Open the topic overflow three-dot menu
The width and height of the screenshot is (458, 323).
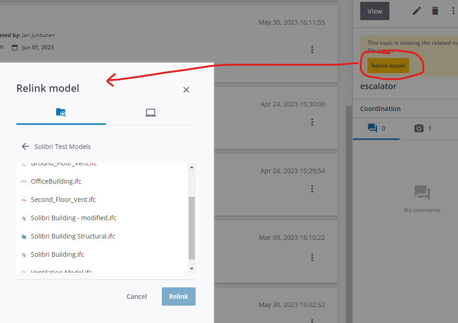tap(452, 10)
